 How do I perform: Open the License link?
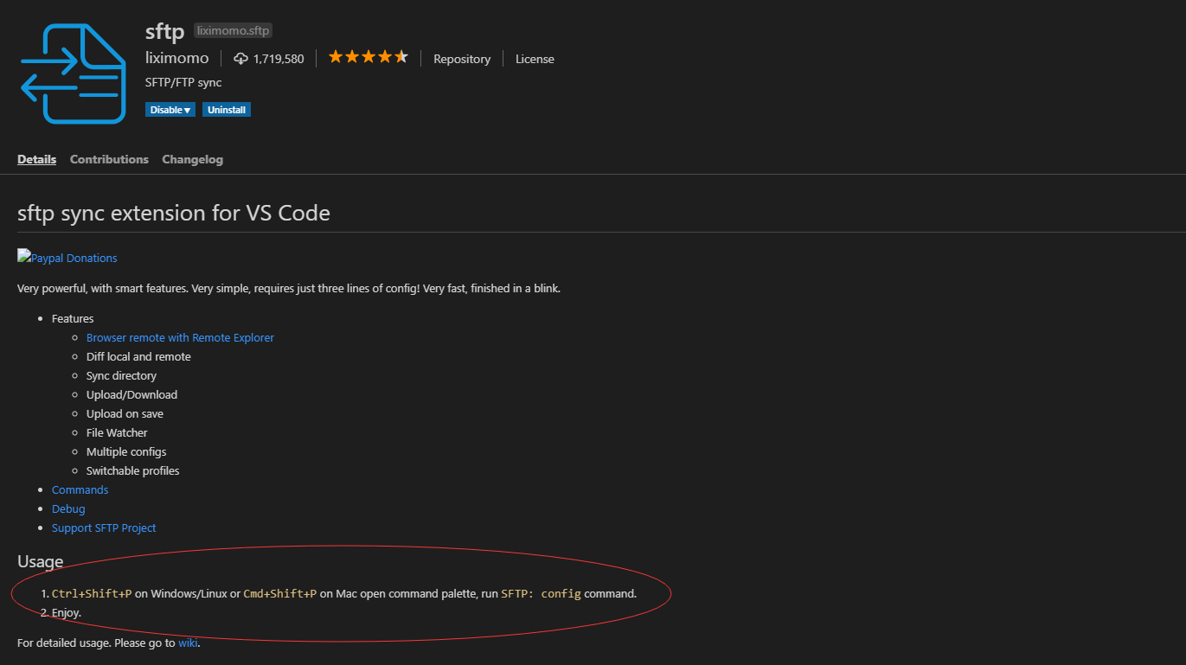pos(535,59)
